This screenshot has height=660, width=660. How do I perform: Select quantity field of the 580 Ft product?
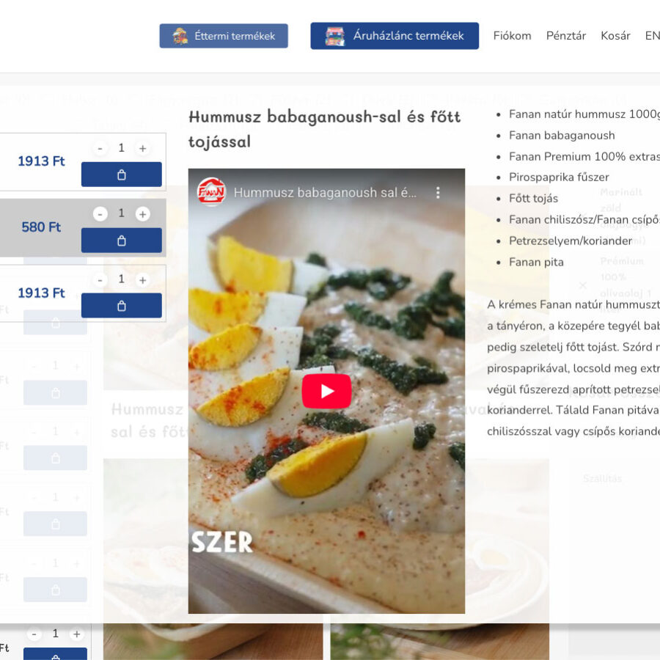122,213
